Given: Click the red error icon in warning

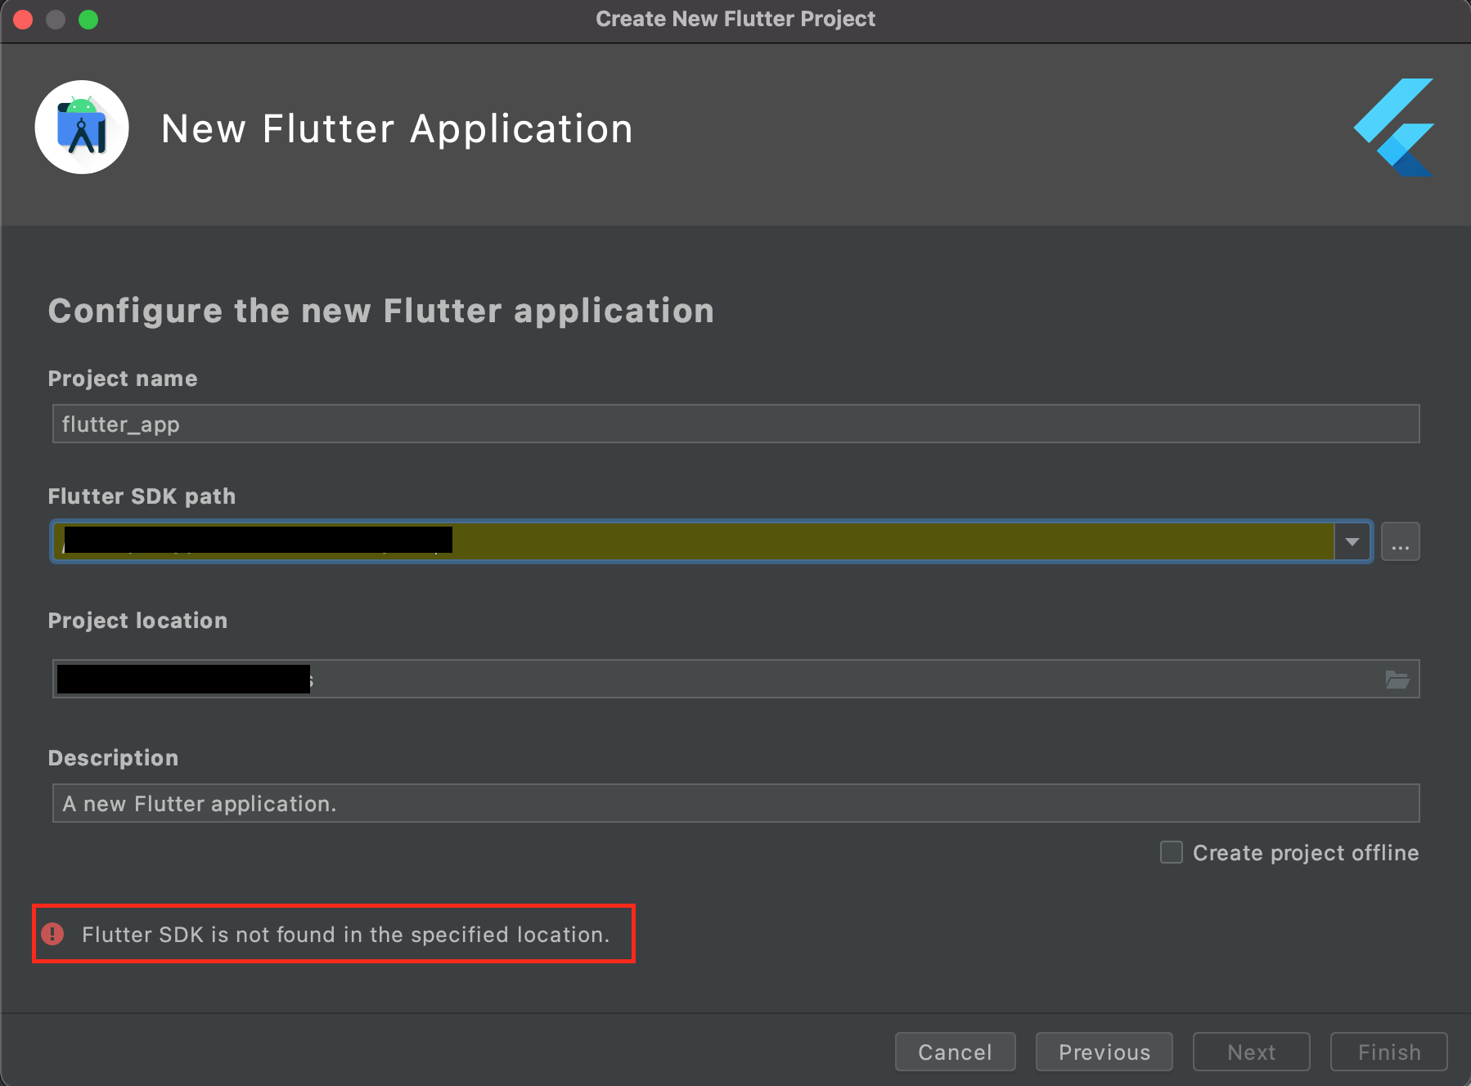Looking at the screenshot, I should (53, 934).
